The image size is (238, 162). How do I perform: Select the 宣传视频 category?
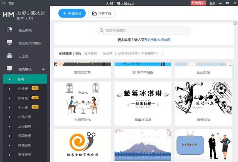point(25,155)
